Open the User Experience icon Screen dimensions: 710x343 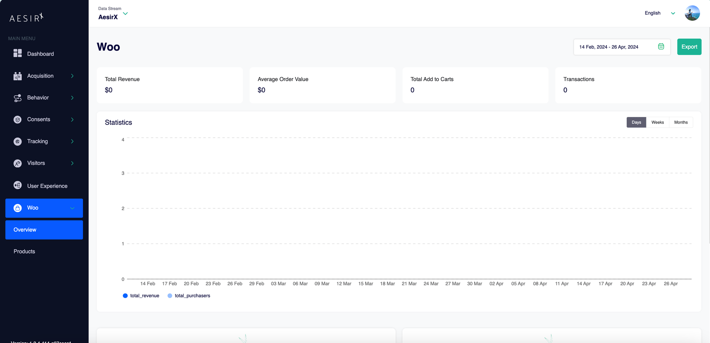17,185
